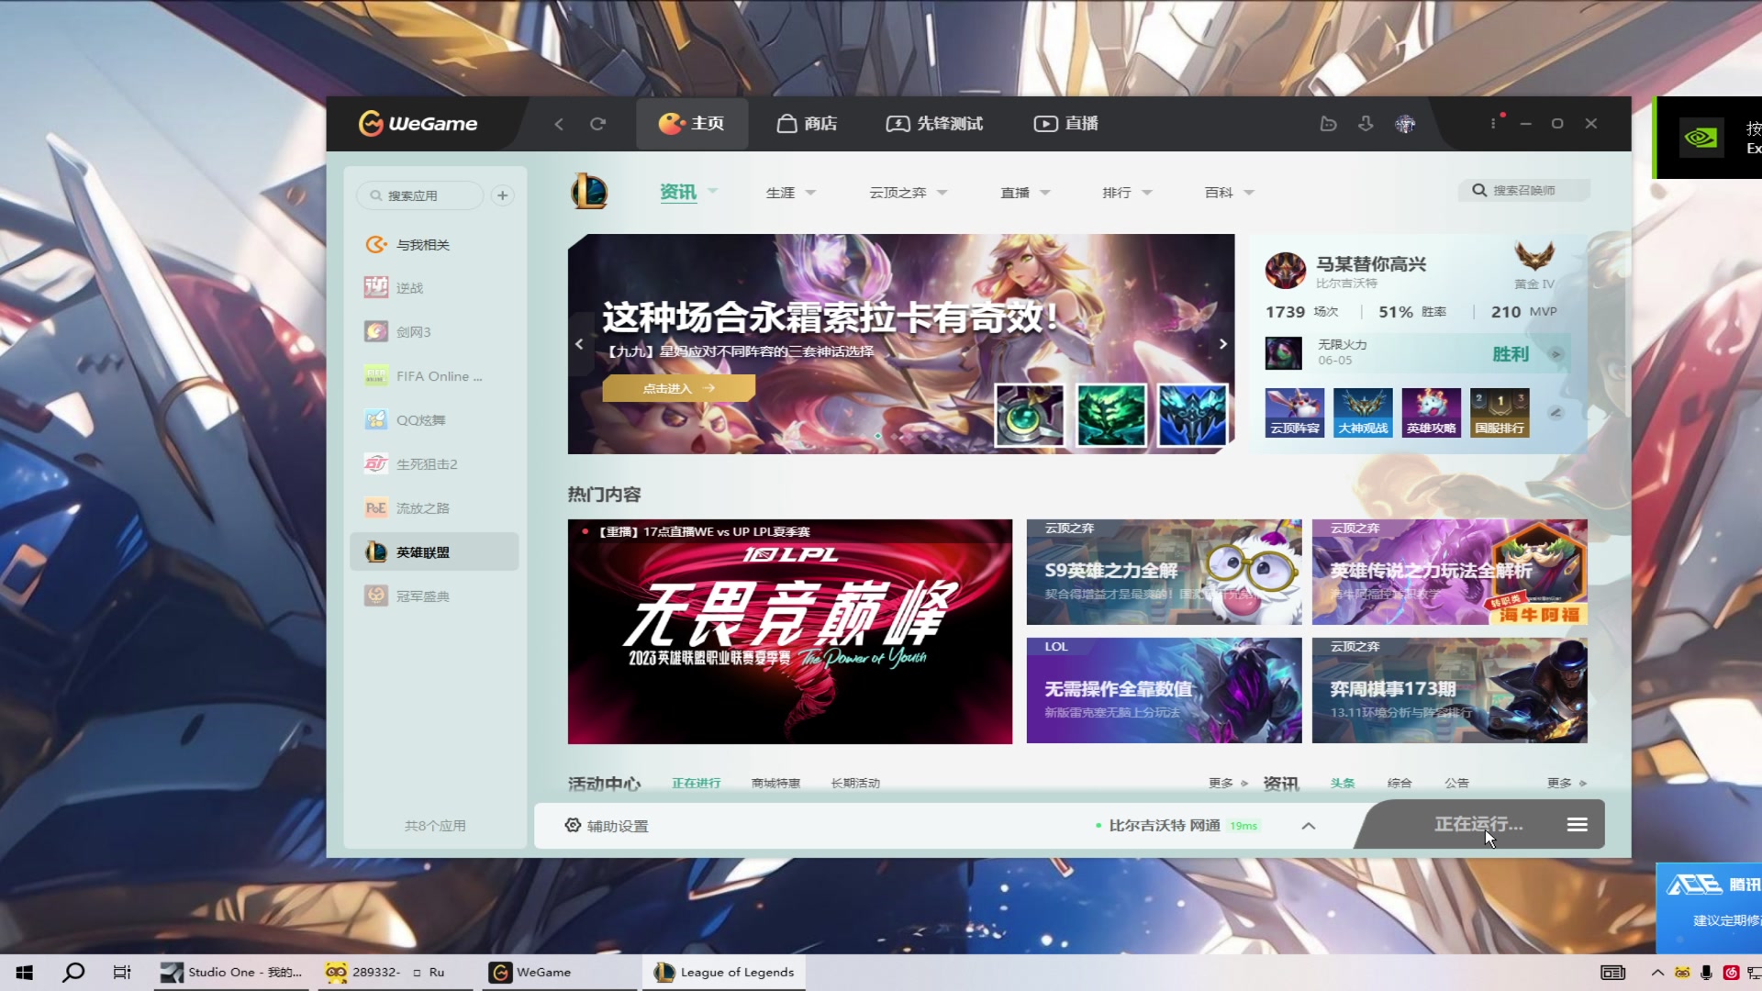The height and width of the screenshot is (991, 1762).
Task: Focus the 搜索应用 search field
Action: [420, 195]
